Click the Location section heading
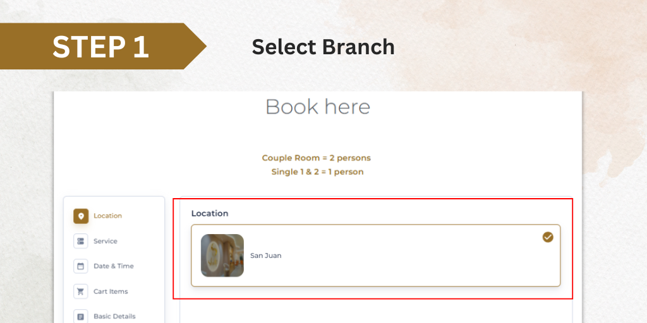647x323 pixels. tap(210, 213)
